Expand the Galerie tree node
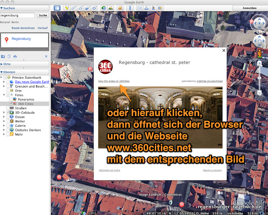The width and height of the screenshot is (268, 215). [4, 126]
